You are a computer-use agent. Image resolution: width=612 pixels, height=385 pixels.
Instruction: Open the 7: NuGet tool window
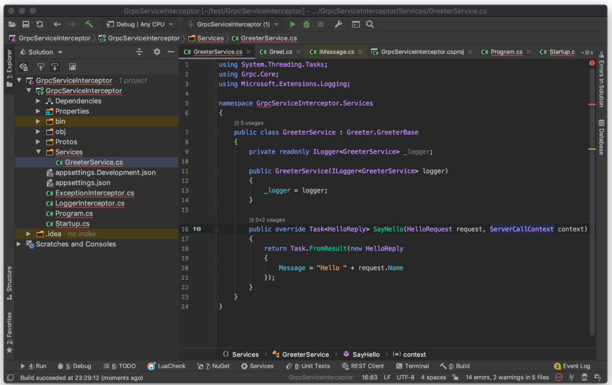tap(213, 366)
